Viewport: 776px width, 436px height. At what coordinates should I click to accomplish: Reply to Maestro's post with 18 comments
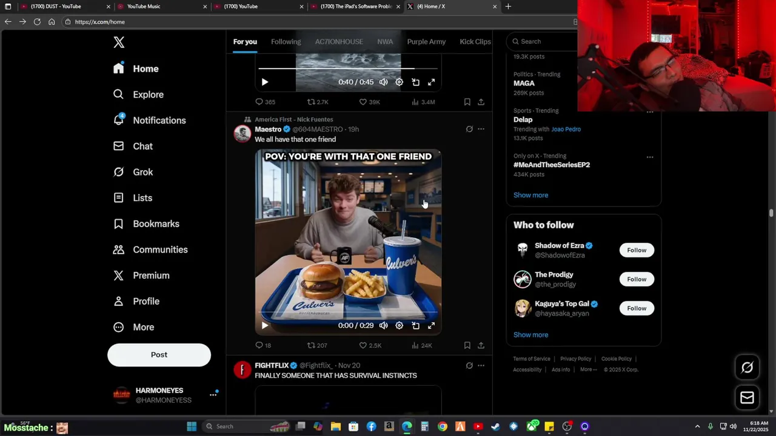[263, 345]
